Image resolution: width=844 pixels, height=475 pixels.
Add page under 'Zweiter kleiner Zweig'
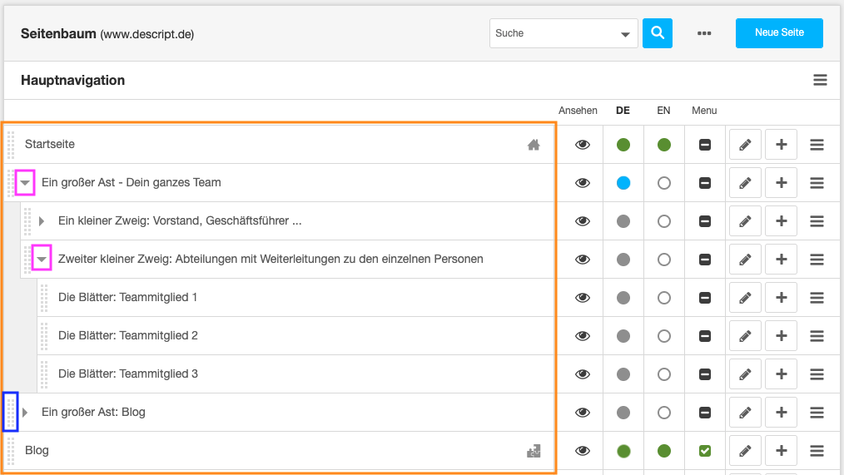pyautogui.click(x=781, y=260)
